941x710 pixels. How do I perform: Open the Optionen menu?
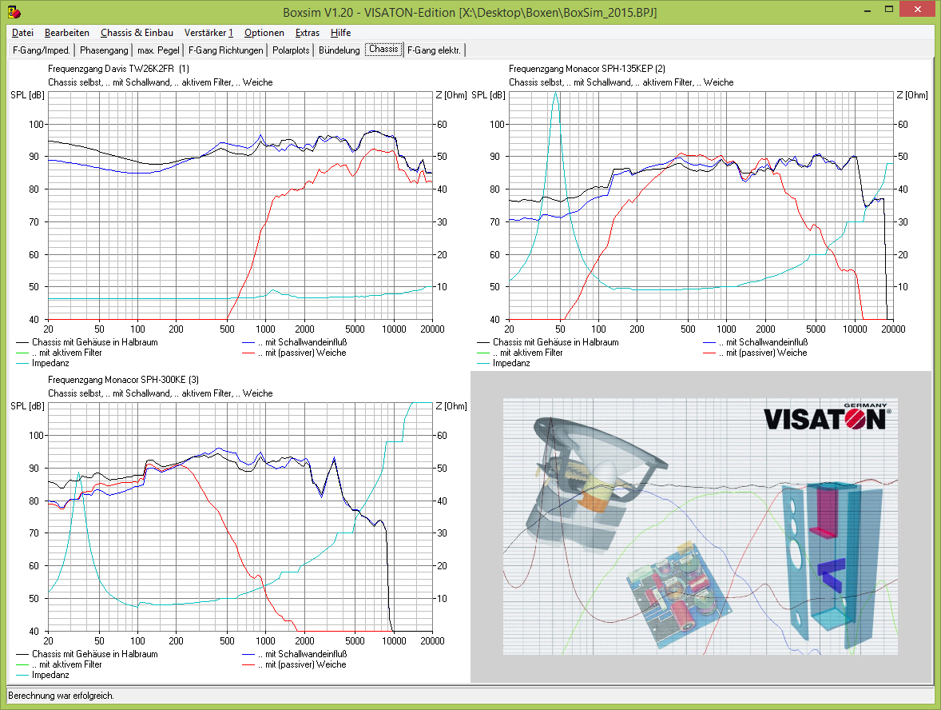pyautogui.click(x=264, y=33)
